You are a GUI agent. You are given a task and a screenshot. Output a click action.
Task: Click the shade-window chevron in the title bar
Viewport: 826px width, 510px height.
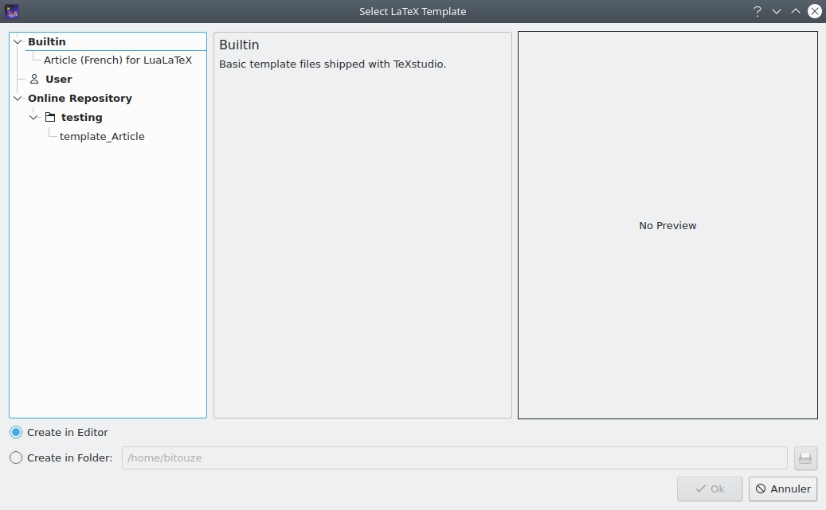click(795, 11)
